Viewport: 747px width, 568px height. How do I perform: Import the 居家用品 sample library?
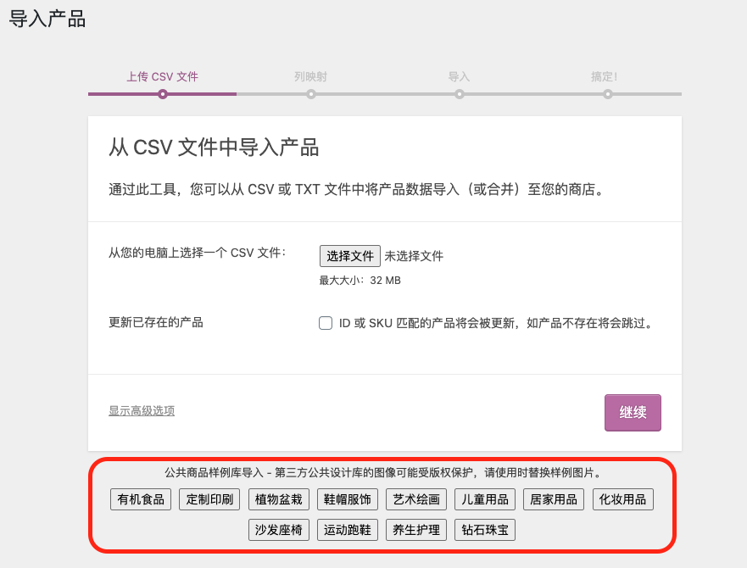(x=554, y=499)
